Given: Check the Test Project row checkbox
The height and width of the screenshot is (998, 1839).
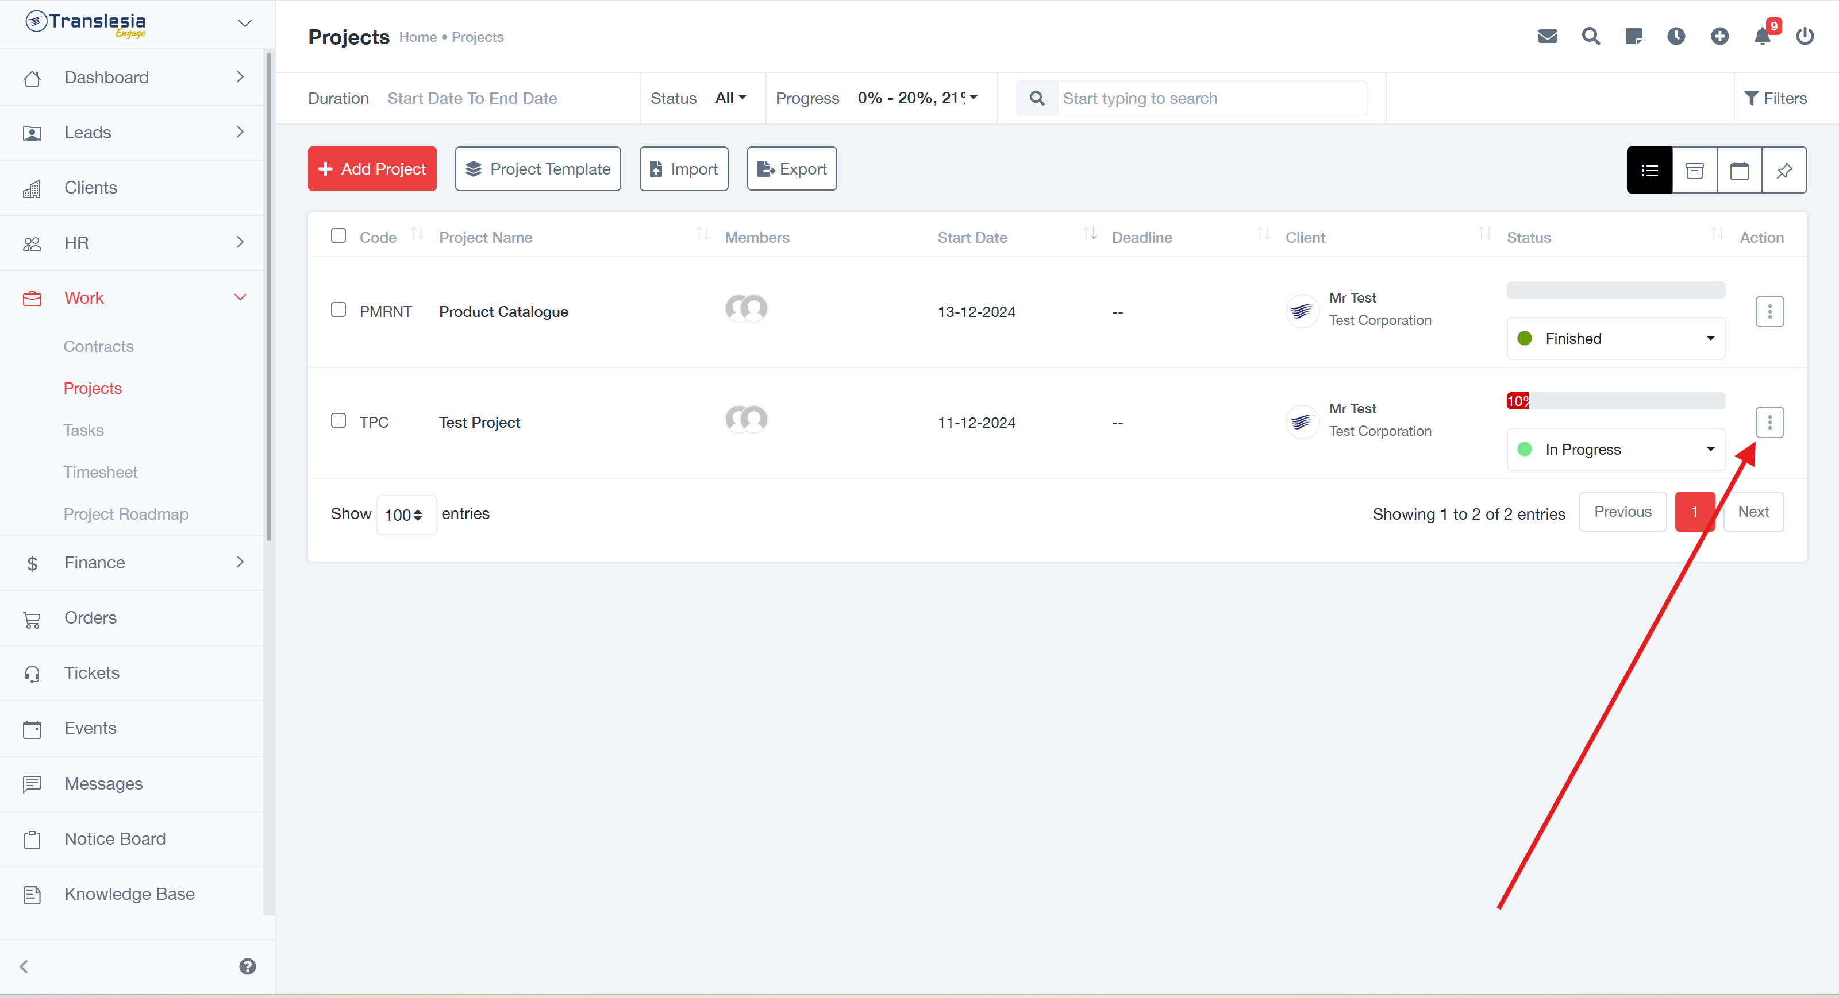Looking at the screenshot, I should tap(338, 420).
